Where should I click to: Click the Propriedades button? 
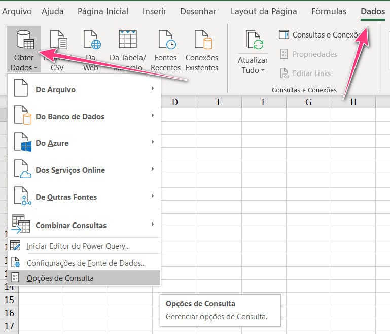308,54
